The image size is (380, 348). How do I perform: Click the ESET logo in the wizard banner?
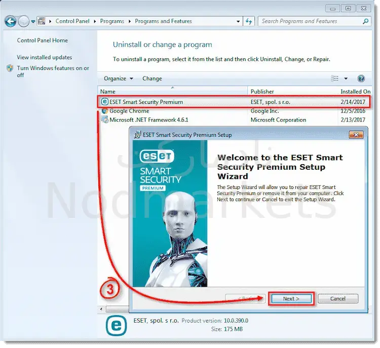157,157
